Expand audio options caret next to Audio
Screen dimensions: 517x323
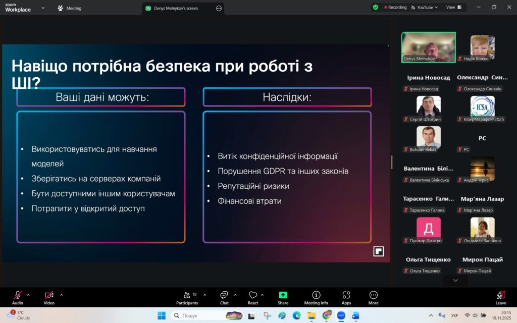click(x=28, y=295)
